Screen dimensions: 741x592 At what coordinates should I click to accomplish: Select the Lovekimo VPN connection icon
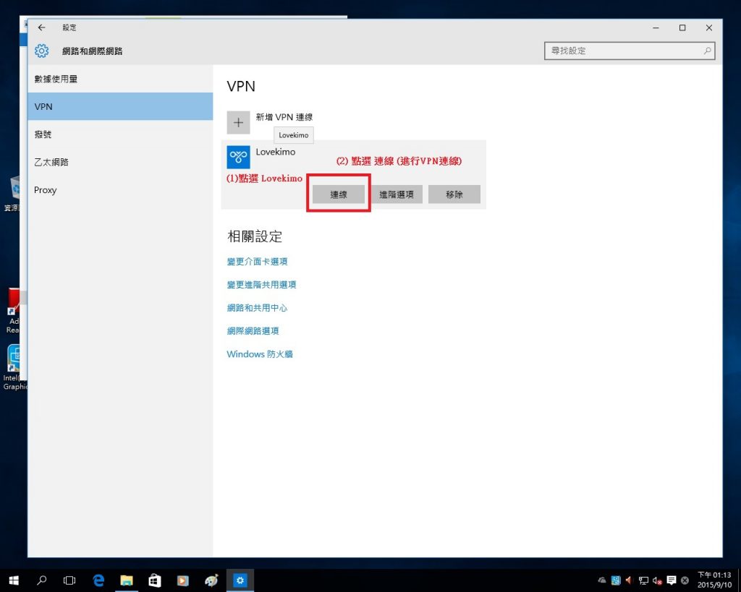(x=238, y=156)
